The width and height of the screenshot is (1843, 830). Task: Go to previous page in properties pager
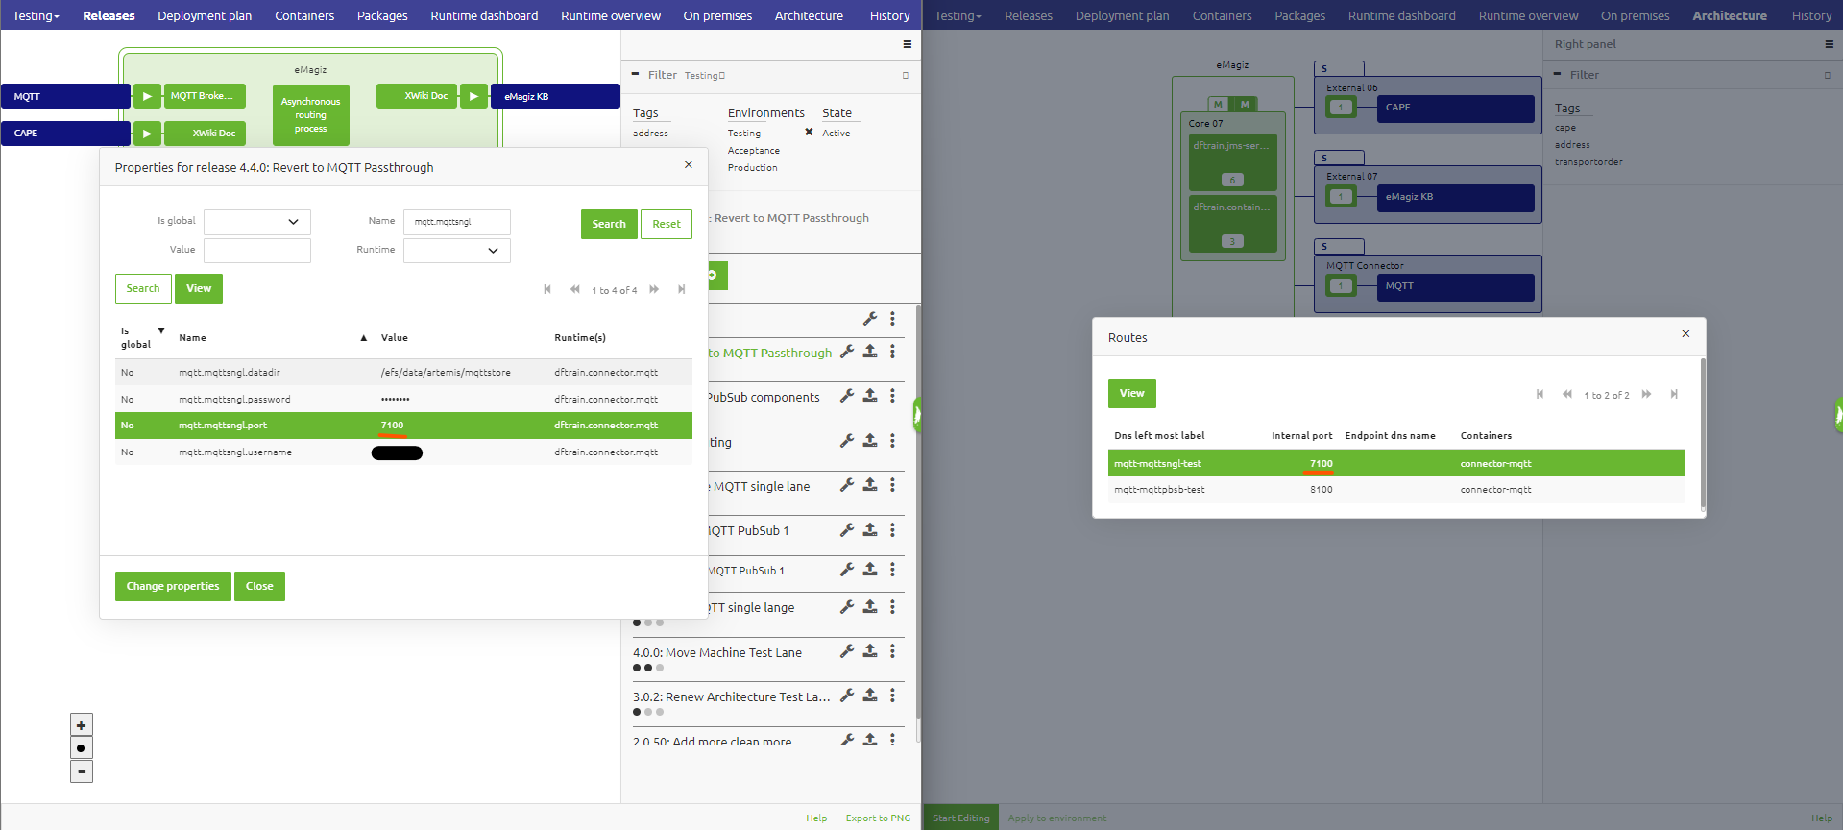(x=574, y=289)
